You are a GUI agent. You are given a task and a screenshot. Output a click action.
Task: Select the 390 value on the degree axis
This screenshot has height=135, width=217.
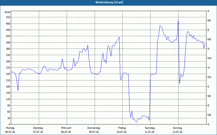8,43
